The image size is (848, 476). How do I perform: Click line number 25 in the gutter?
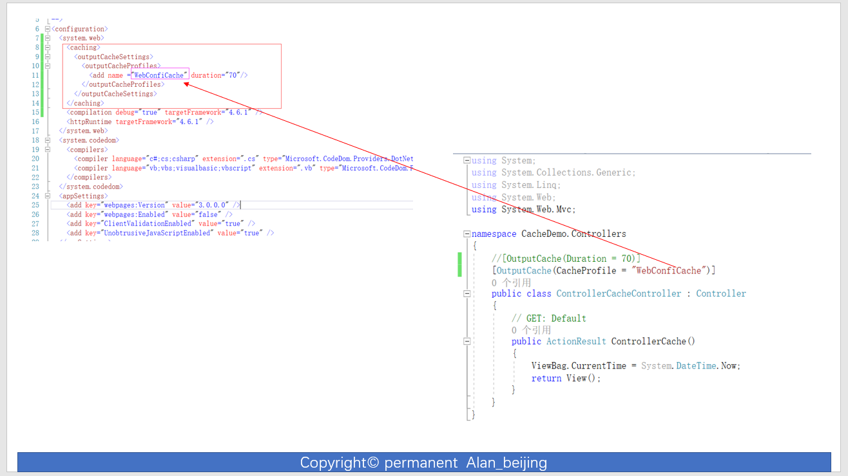pos(35,205)
